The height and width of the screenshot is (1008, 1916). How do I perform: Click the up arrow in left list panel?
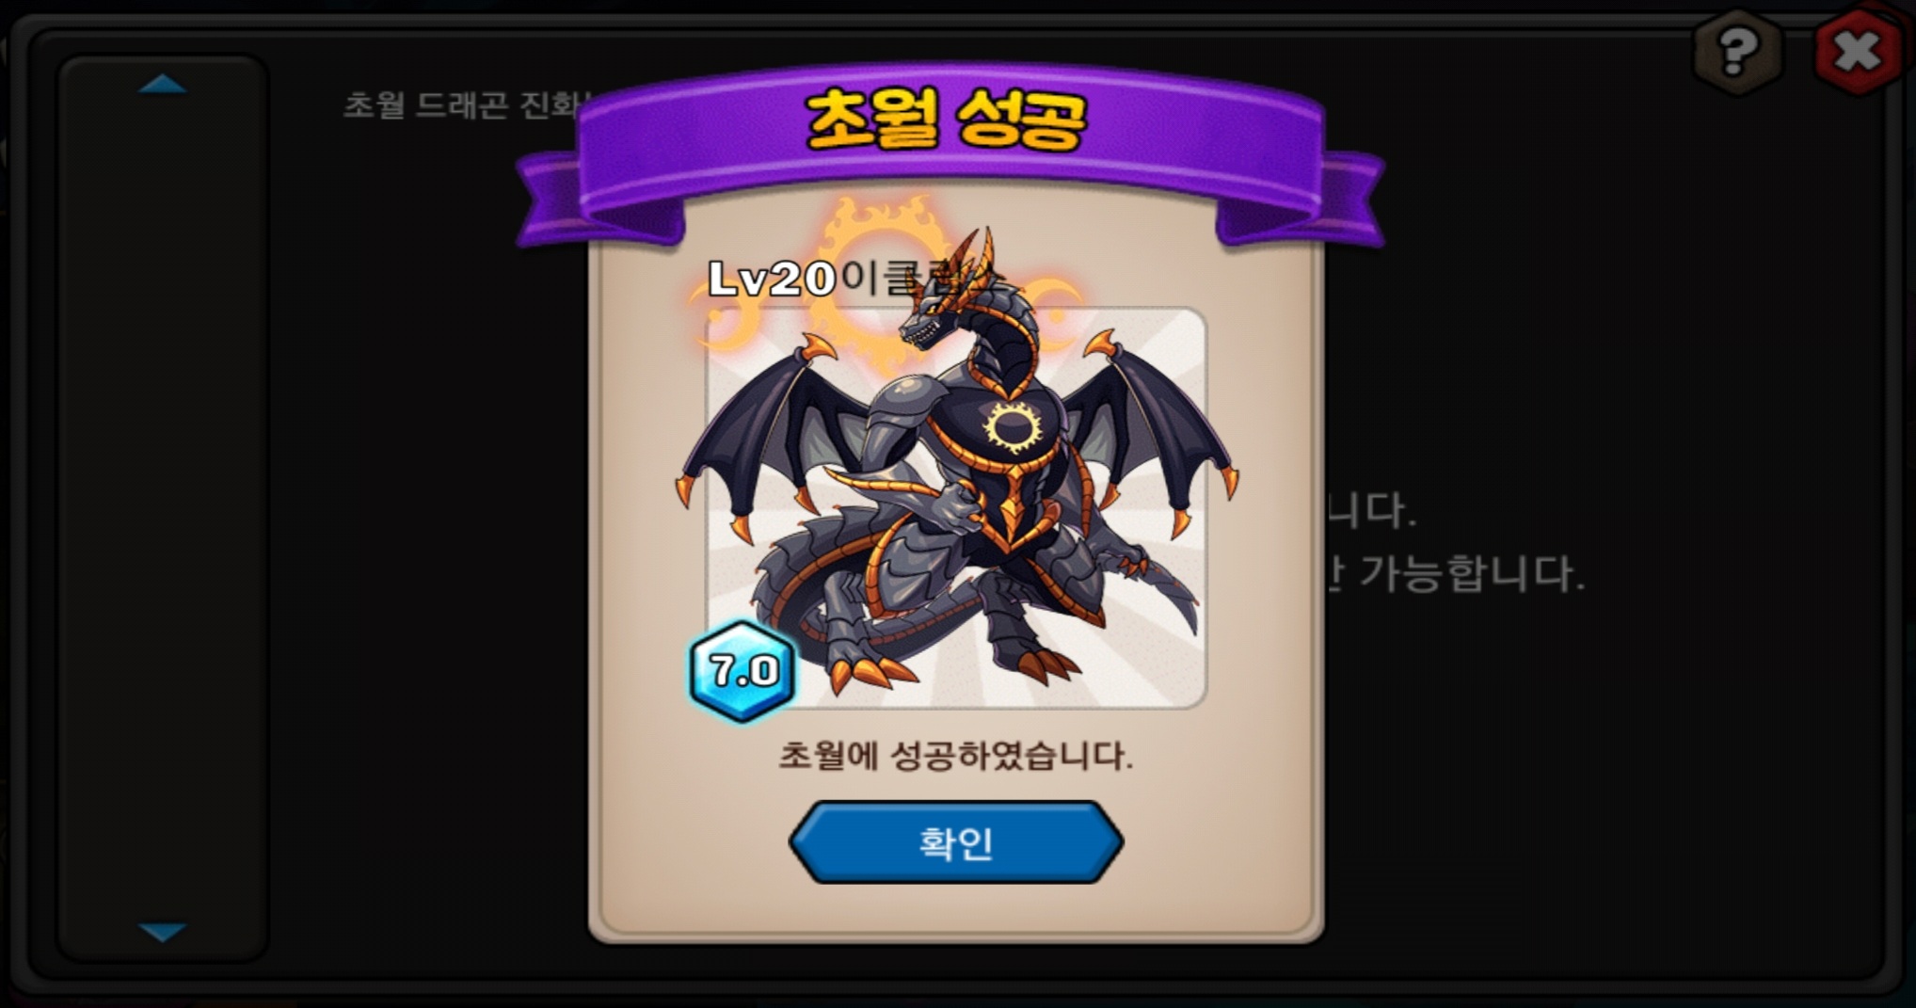tap(163, 85)
